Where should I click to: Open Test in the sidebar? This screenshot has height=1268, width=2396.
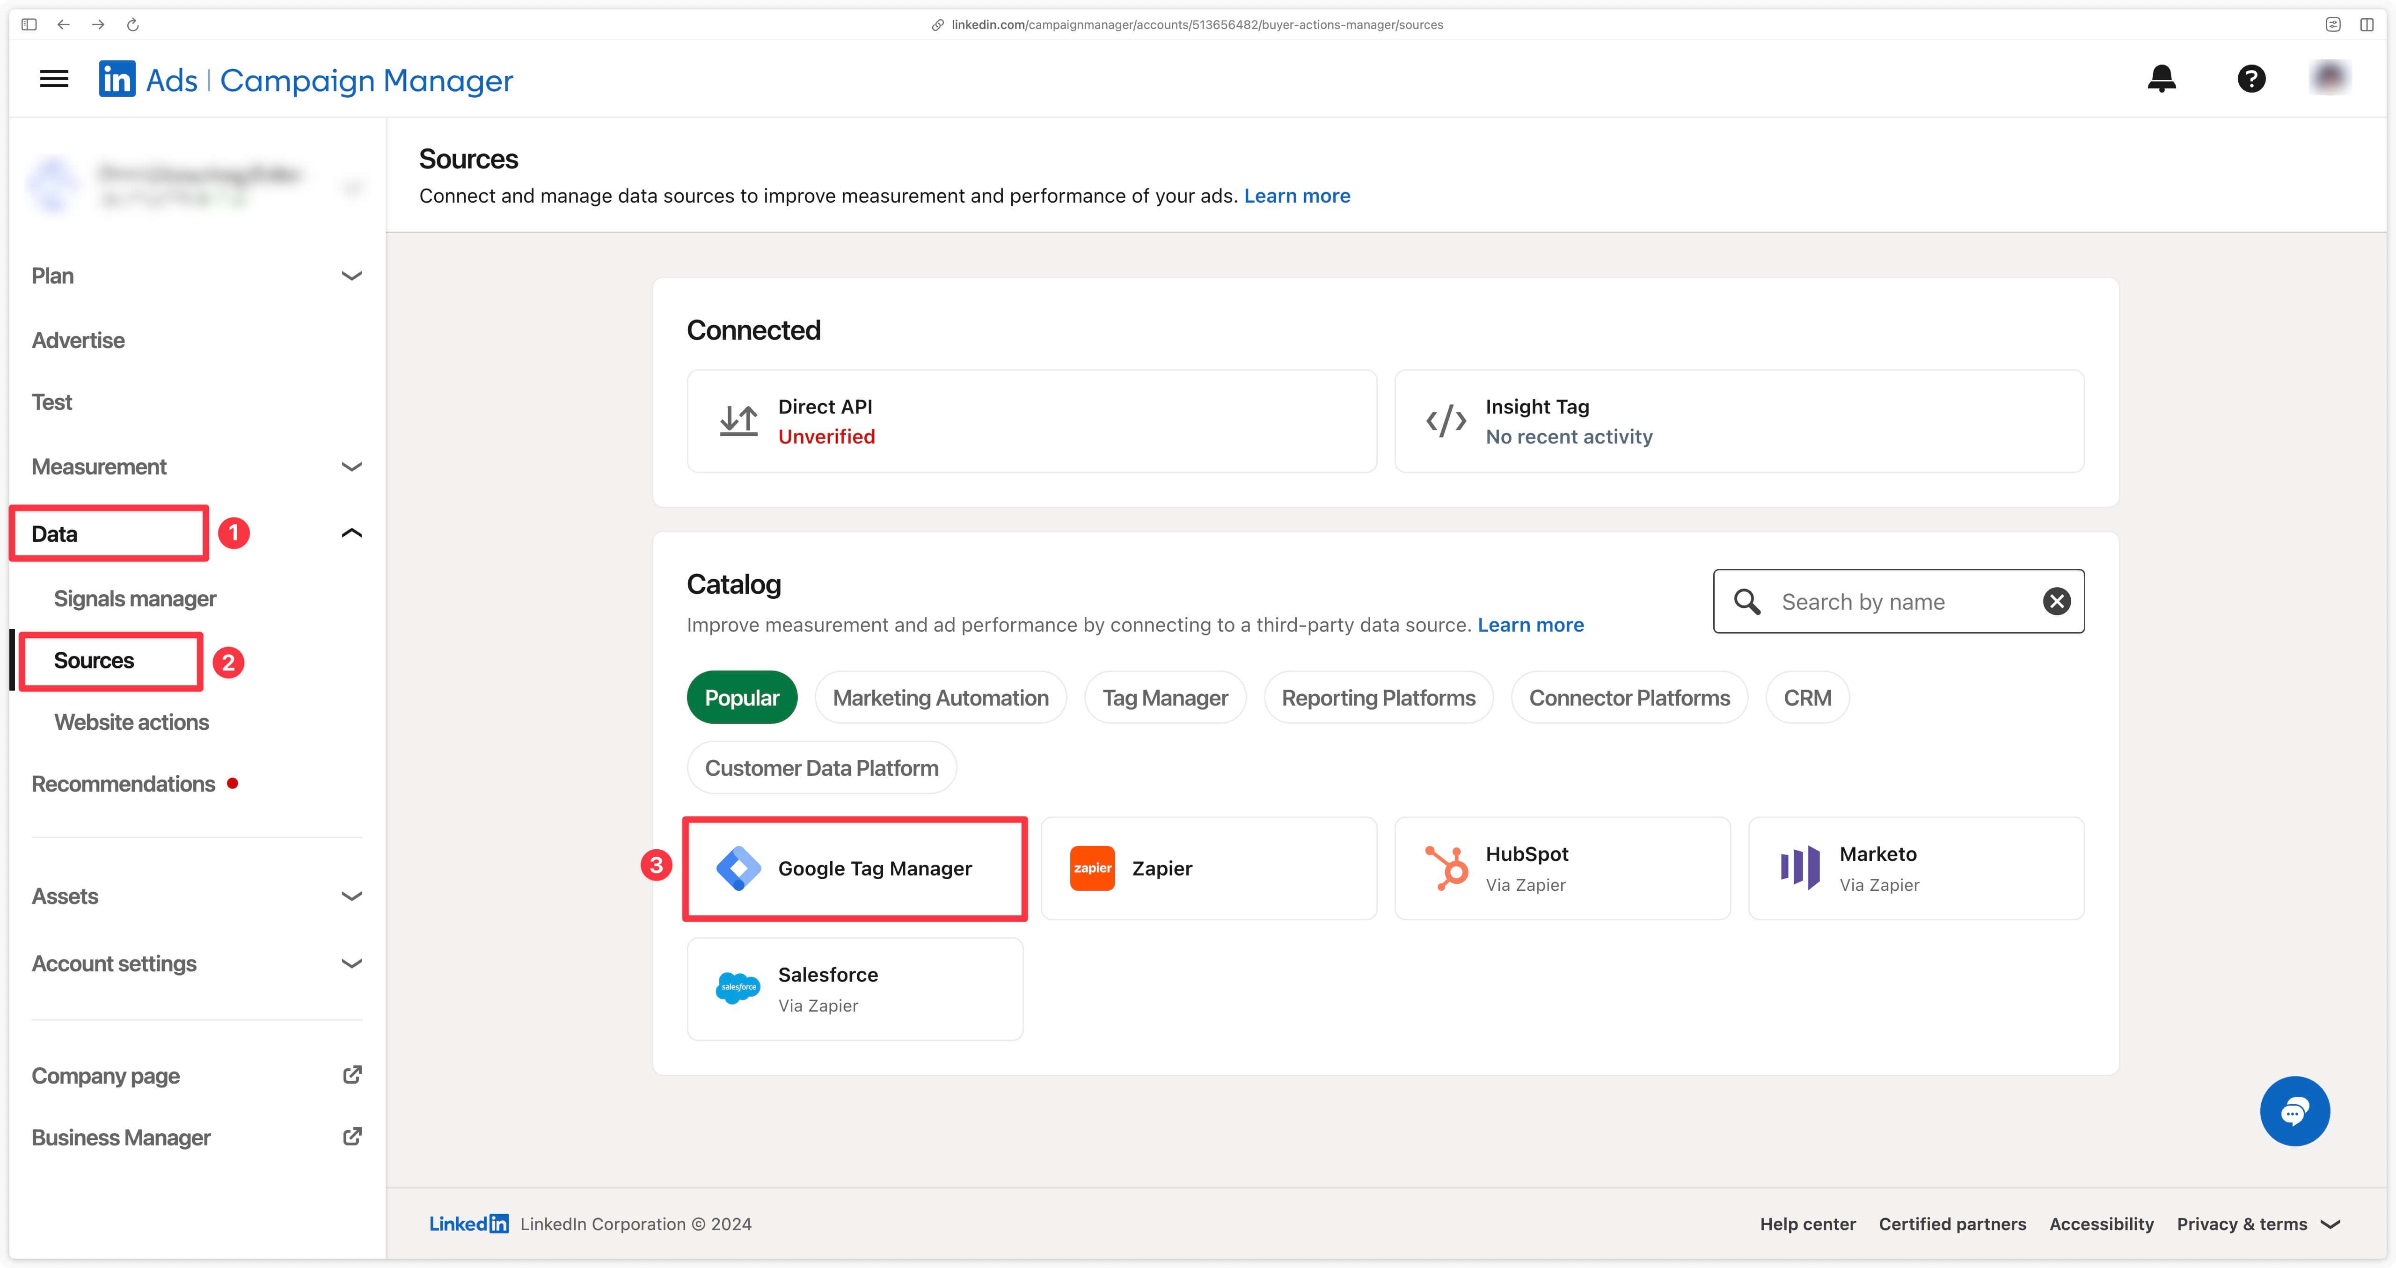pyautogui.click(x=52, y=403)
